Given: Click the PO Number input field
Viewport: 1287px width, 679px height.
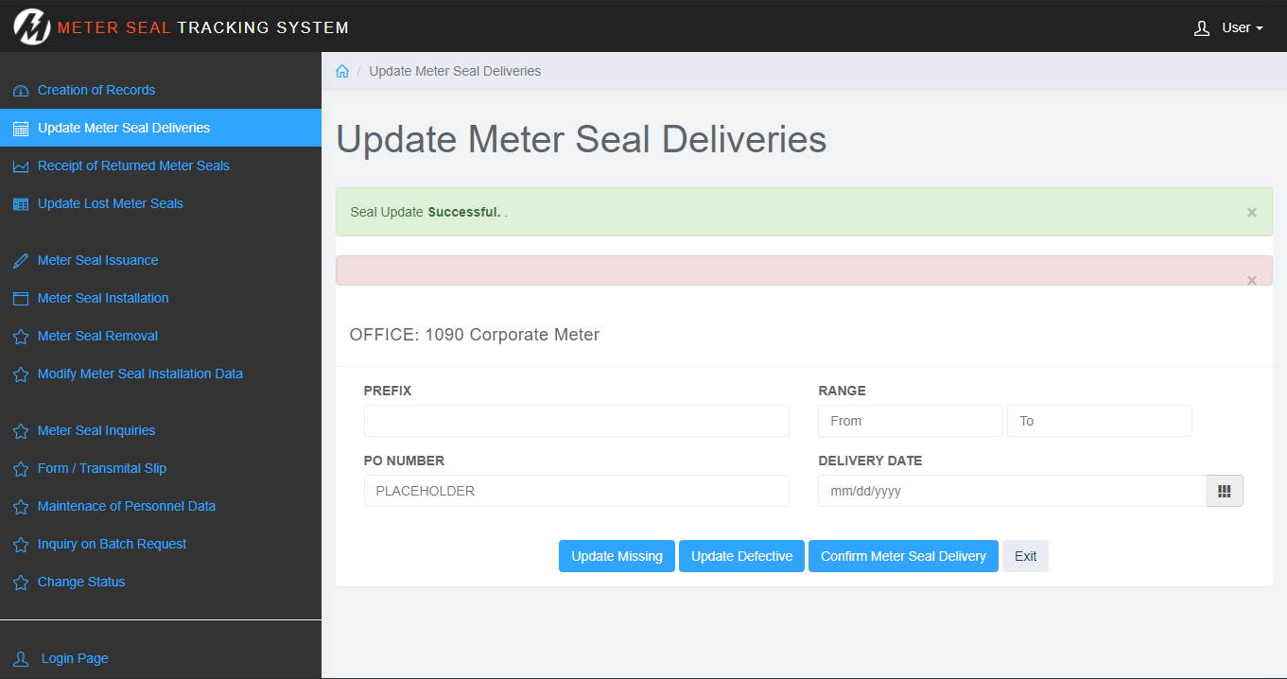Looking at the screenshot, I should click(x=576, y=491).
